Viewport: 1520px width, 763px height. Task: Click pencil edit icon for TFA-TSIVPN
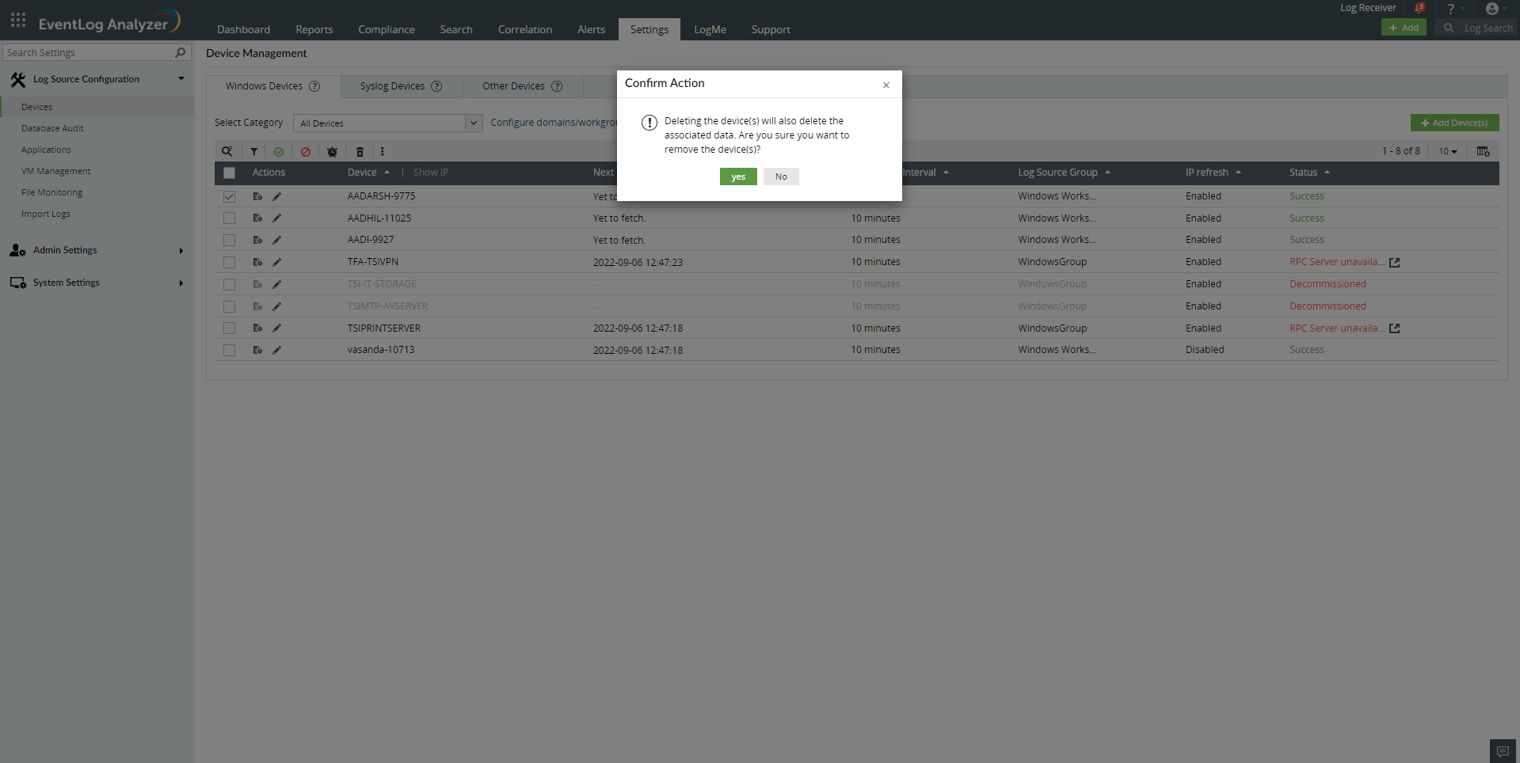pyautogui.click(x=277, y=262)
